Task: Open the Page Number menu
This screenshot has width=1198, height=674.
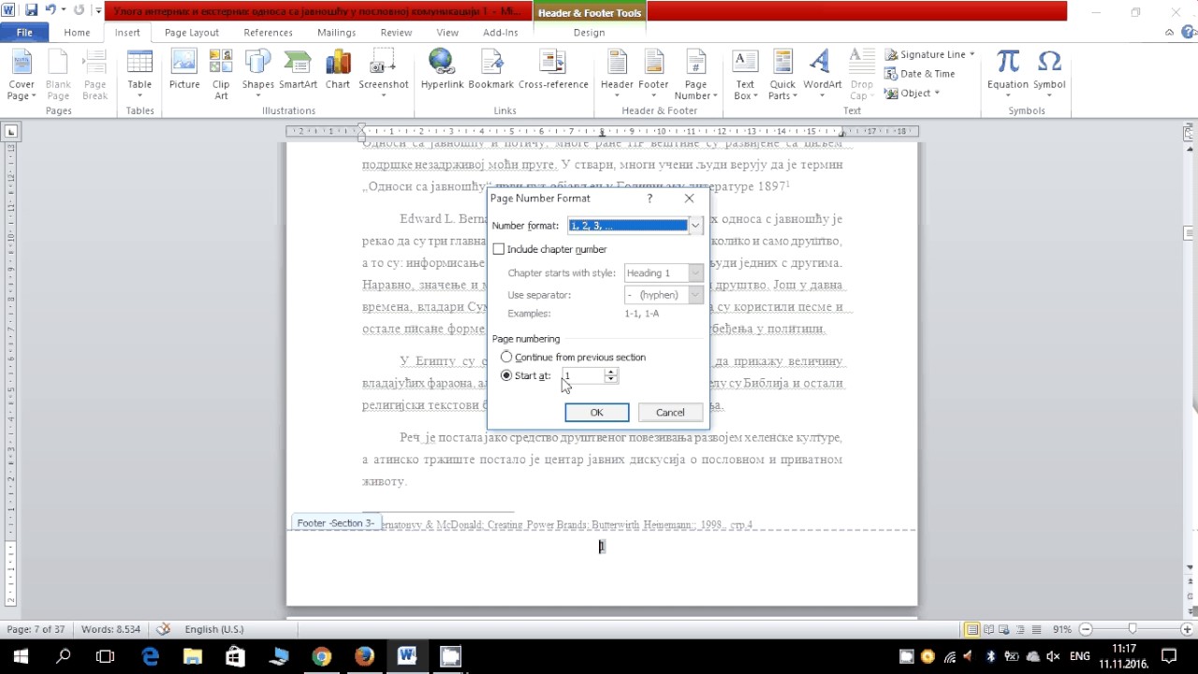Action: coord(695,75)
